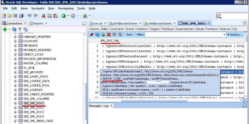Click the Paste clipboard icon

(55, 16)
